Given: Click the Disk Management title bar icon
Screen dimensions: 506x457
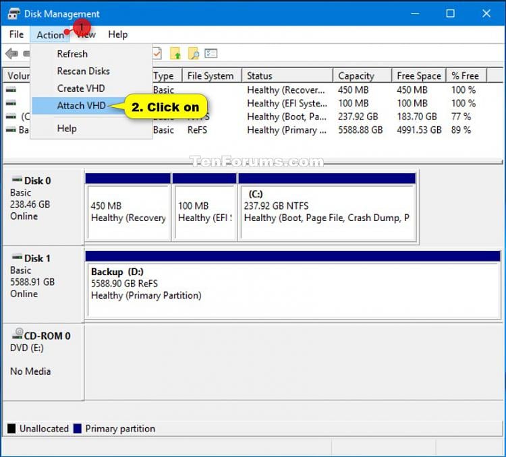Looking at the screenshot, I should pyautogui.click(x=14, y=13).
